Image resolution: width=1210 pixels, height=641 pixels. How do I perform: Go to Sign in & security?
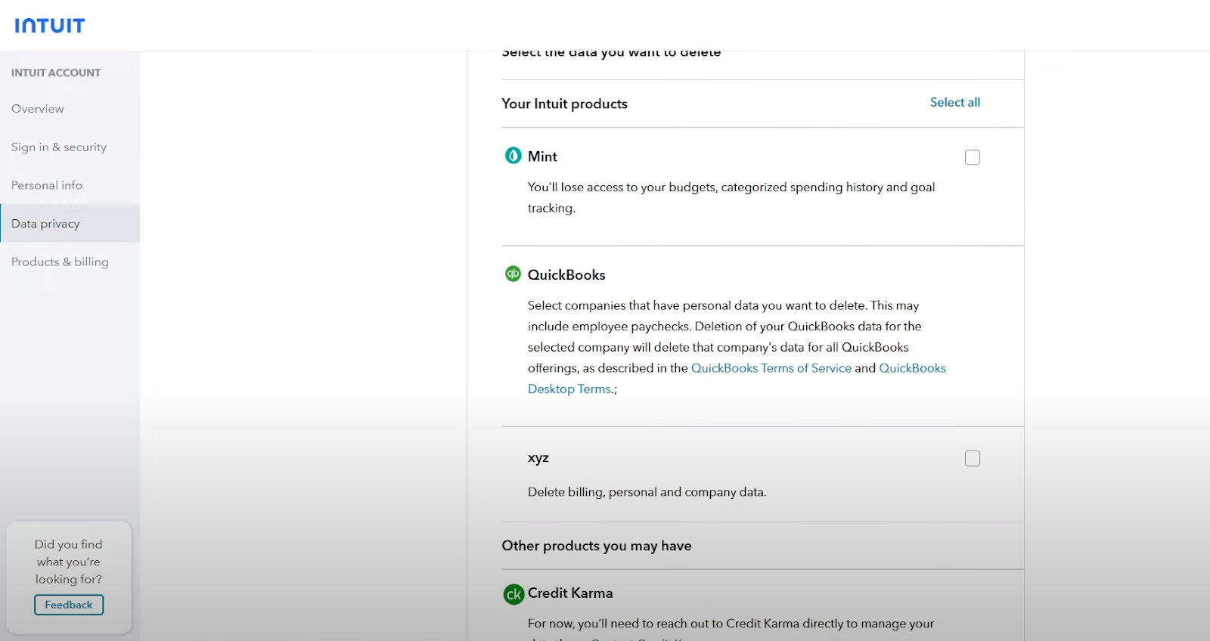pyautogui.click(x=59, y=147)
